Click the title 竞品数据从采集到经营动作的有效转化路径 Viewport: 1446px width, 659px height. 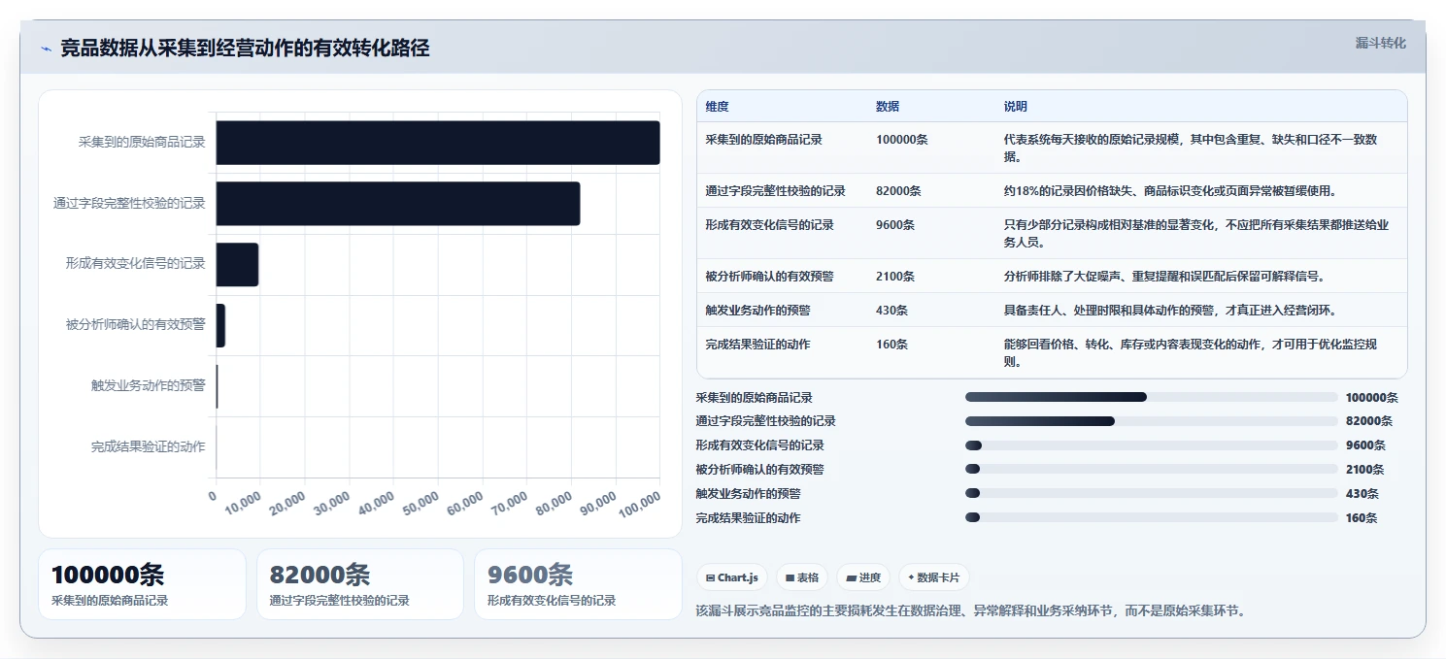coord(245,49)
